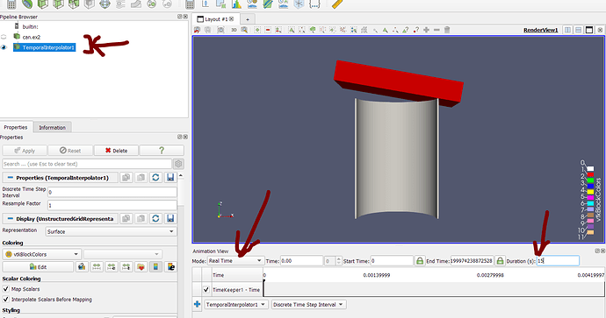Click choose color preset heart-folder icon
This screenshot has width=606, height=318.
click(x=141, y=266)
